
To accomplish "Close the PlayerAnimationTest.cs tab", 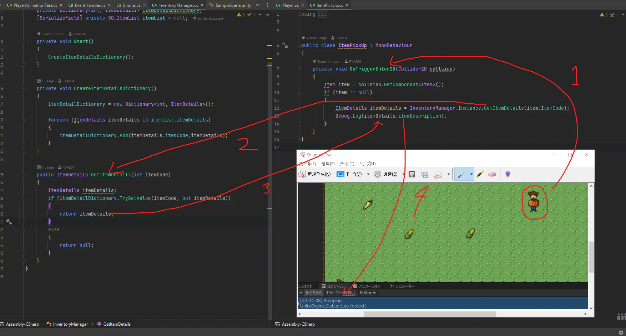I will click(61, 5).
